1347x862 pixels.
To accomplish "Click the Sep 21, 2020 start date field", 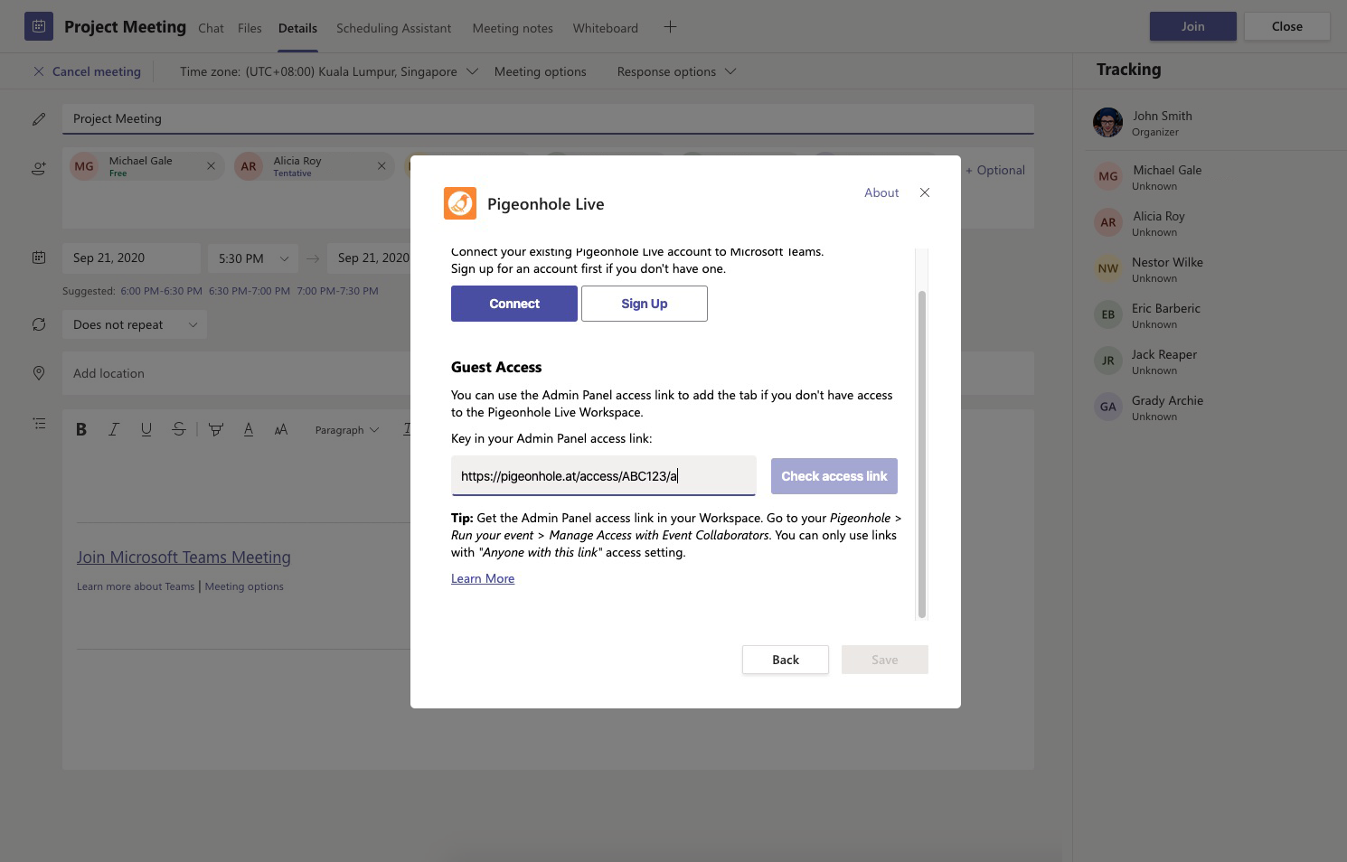I will pyautogui.click(x=132, y=258).
